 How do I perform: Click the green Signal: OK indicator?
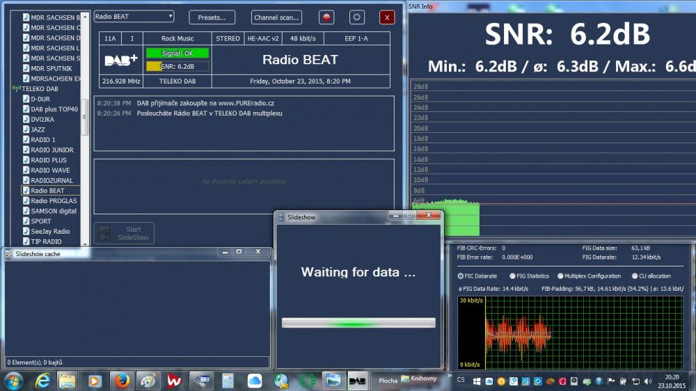pyautogui.click(x=177, y=54)
